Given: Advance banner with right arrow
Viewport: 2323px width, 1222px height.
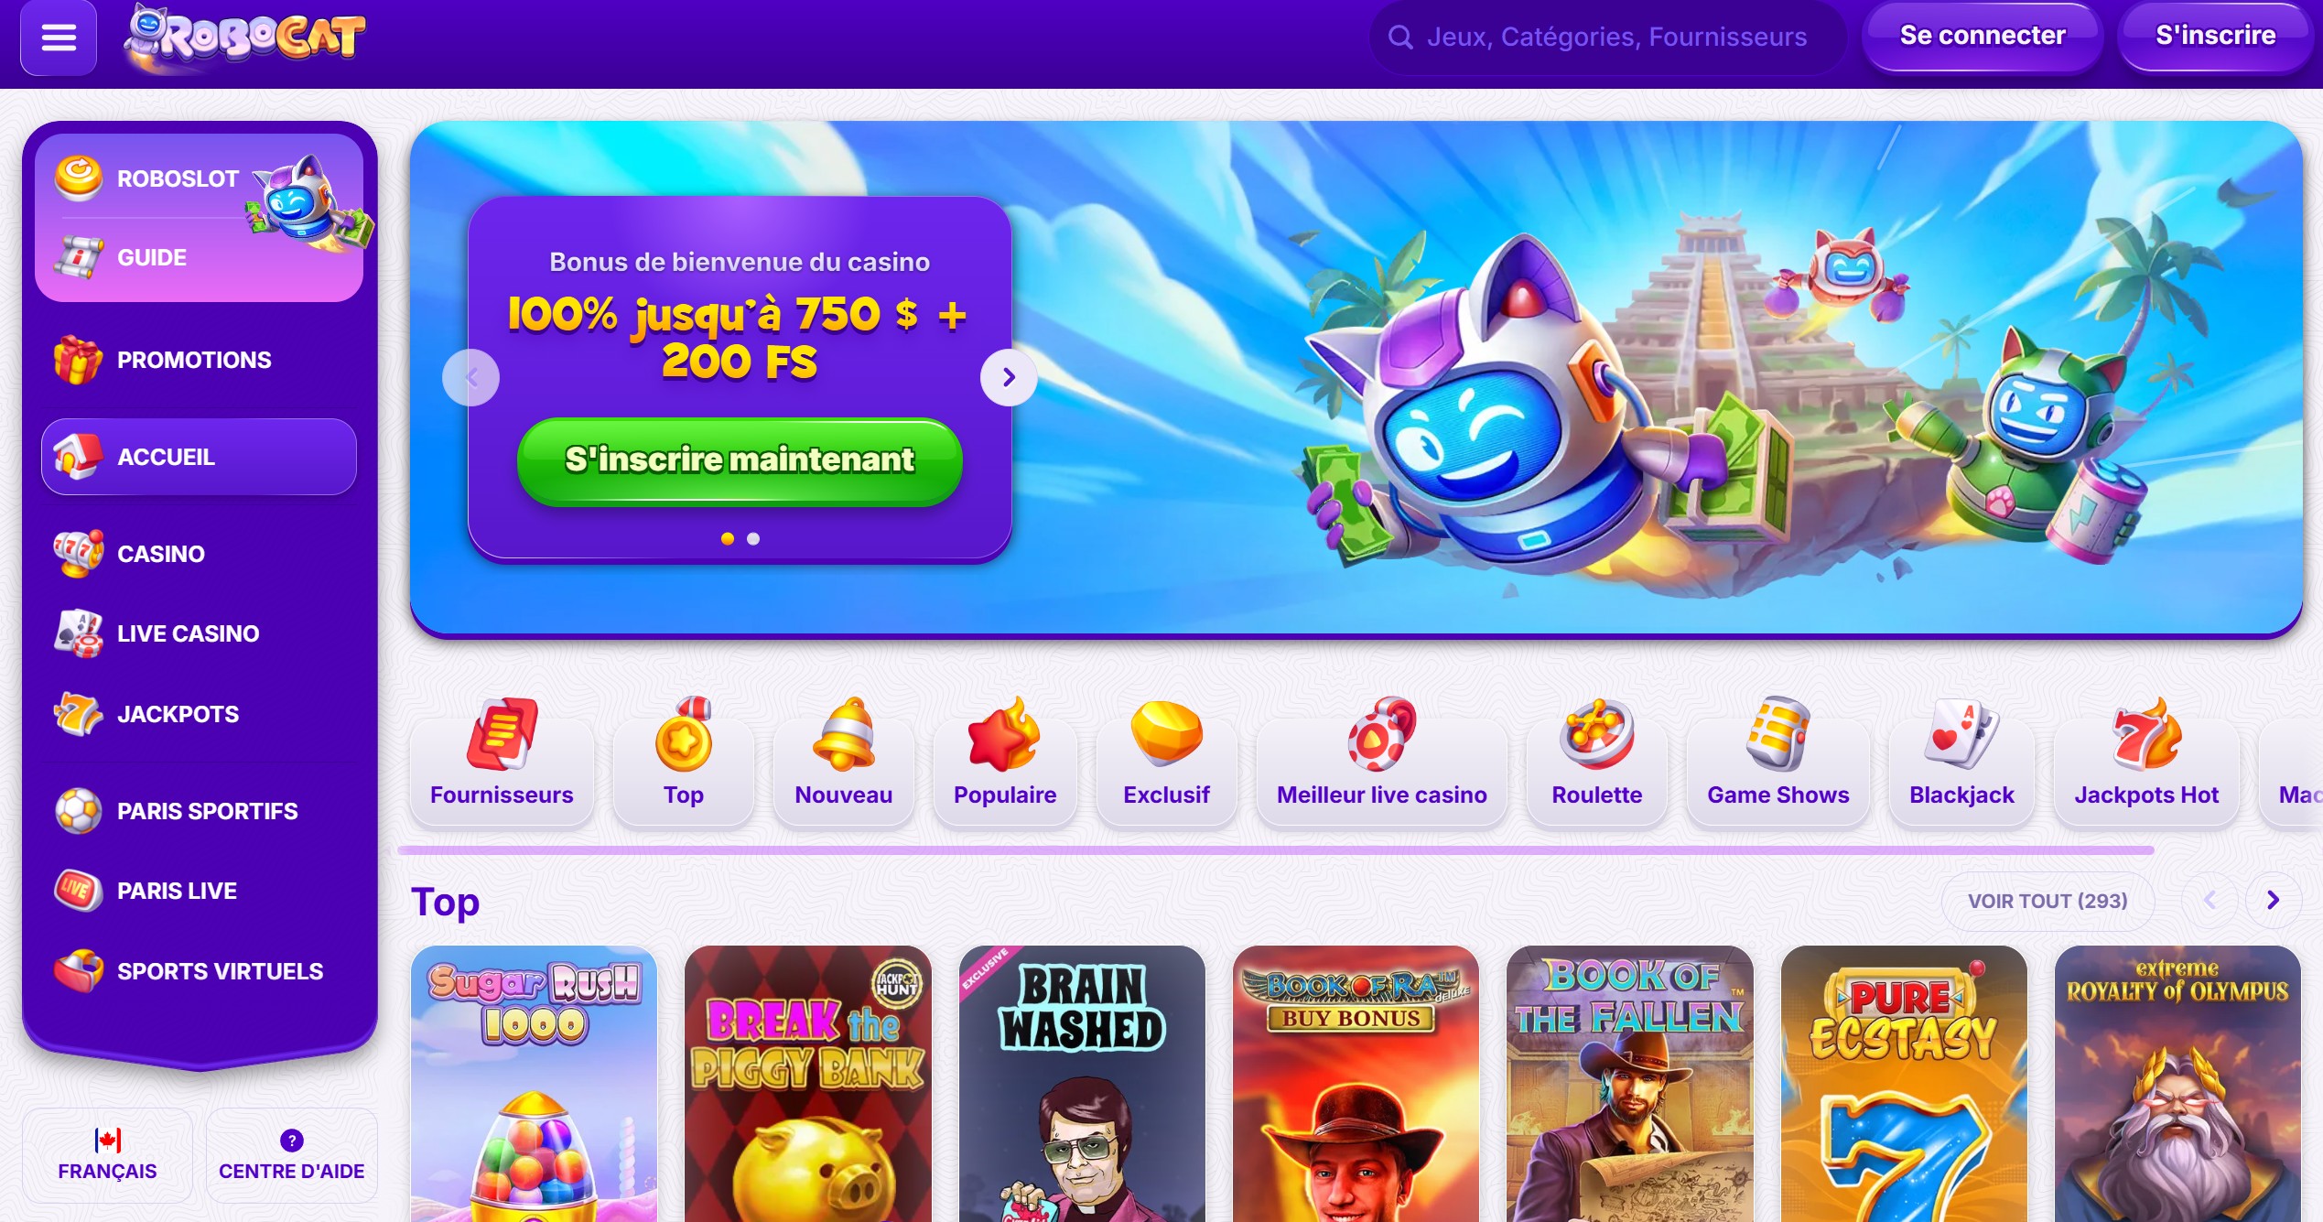Looking at the screenshot, I should 1009,377.
